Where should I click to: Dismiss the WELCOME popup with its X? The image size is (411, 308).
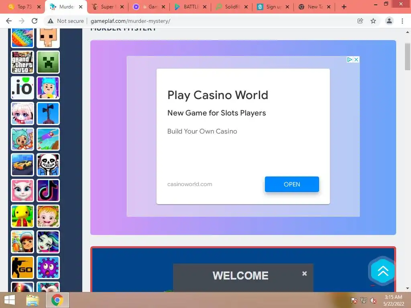point(304,274)
